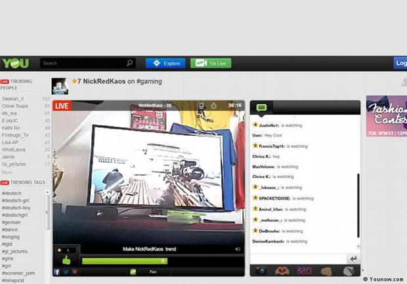The width and height of the screenshot is (407, 284).
Task: Click the phone icon on the video
Action: tap(201, 106)
